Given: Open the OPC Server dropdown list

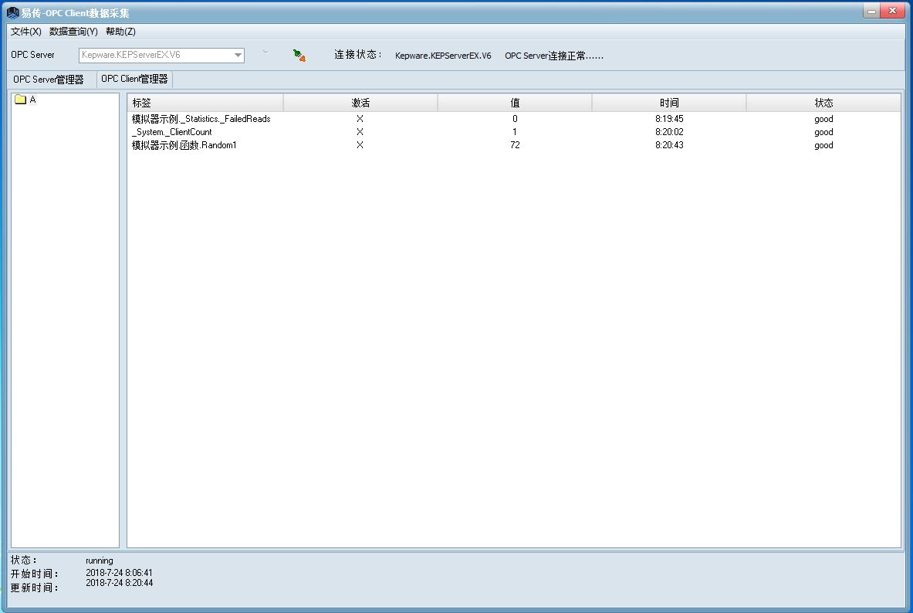Looking at the screenshot, I should pos(238,56).
